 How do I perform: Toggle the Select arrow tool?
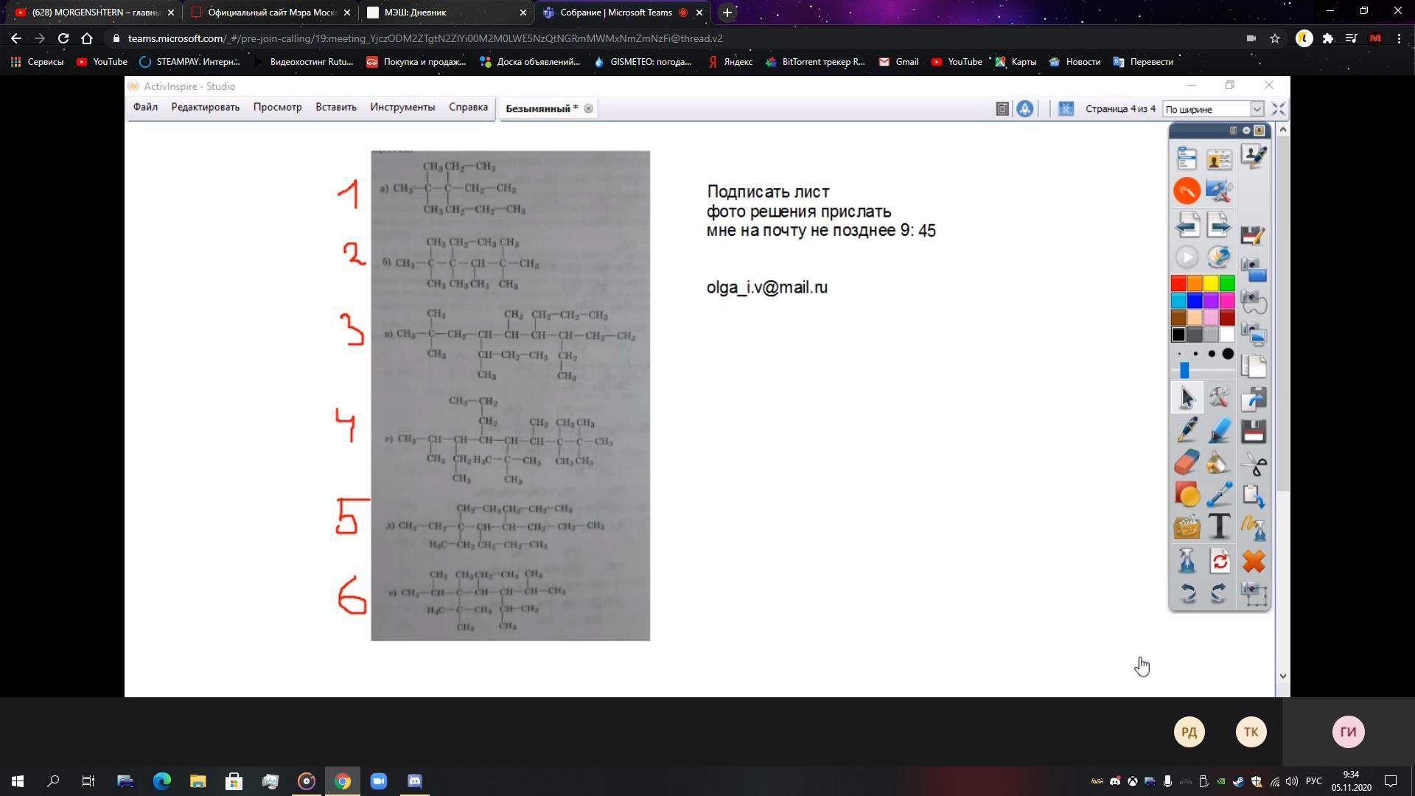point(1187,397)
